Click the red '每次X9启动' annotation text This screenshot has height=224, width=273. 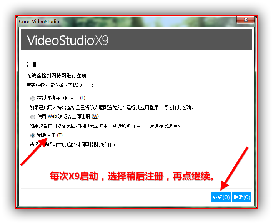tap(132, 176)
